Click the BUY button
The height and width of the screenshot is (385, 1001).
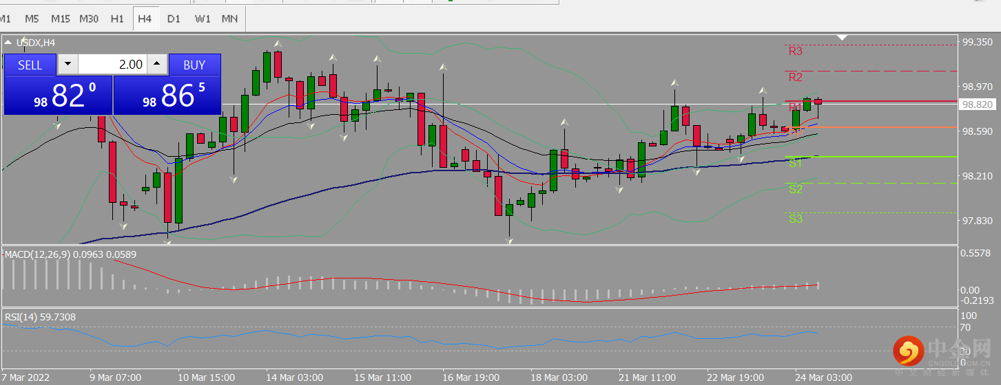(194, 65)
